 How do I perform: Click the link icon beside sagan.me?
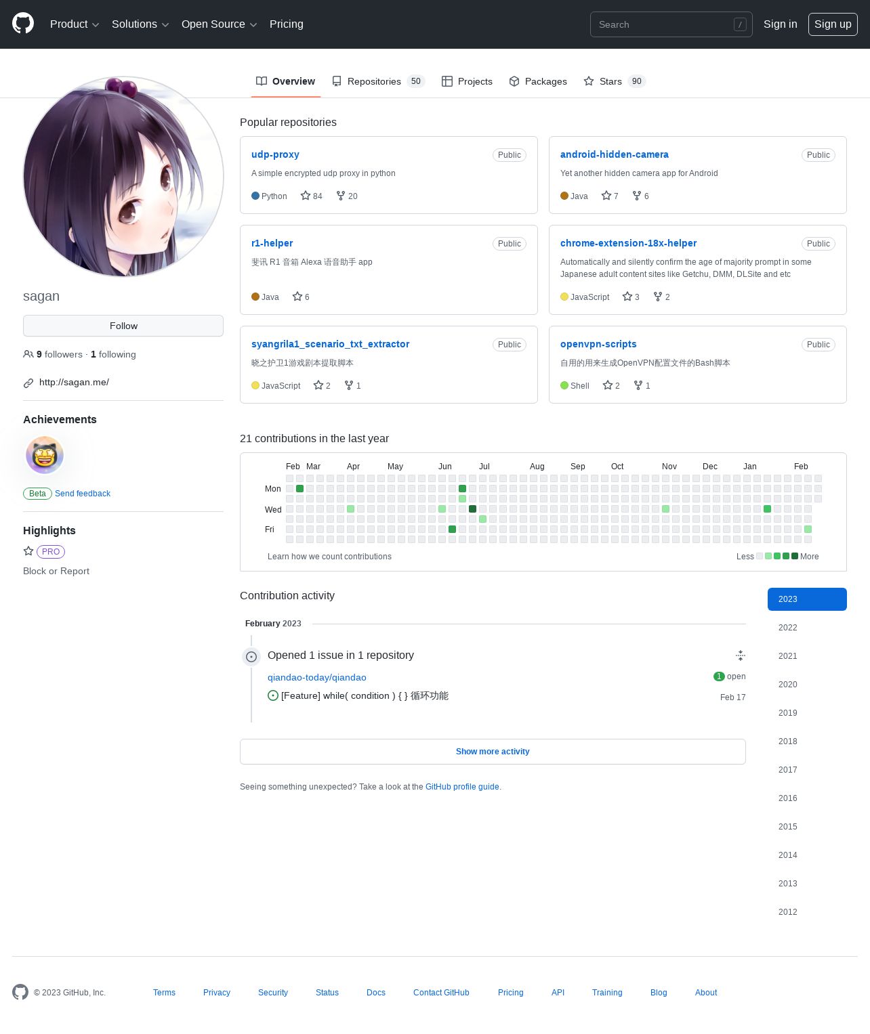(28, 383)
